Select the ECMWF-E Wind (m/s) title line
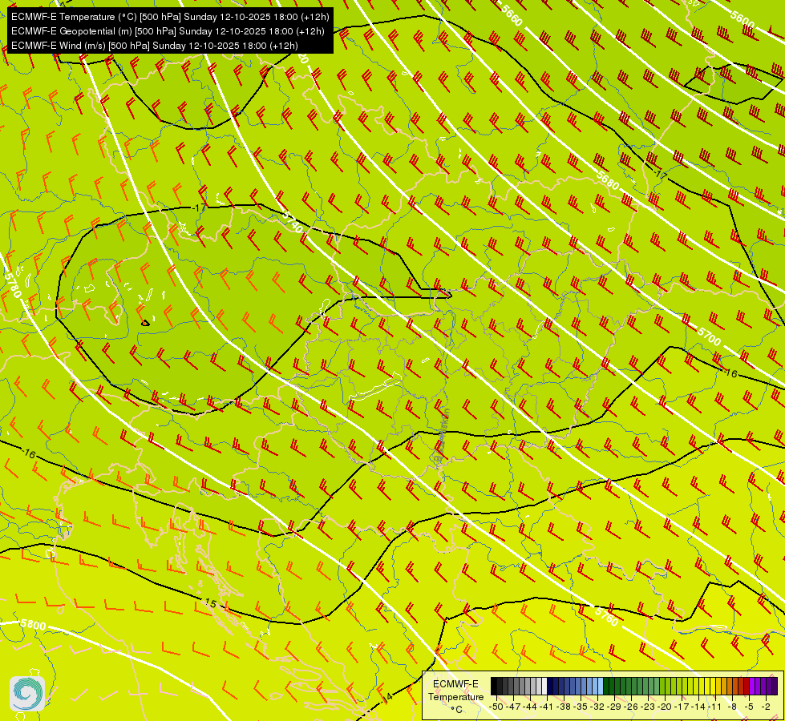Image resolution: width=785 pixels, height=721 pixels. [x=155, y=46]
